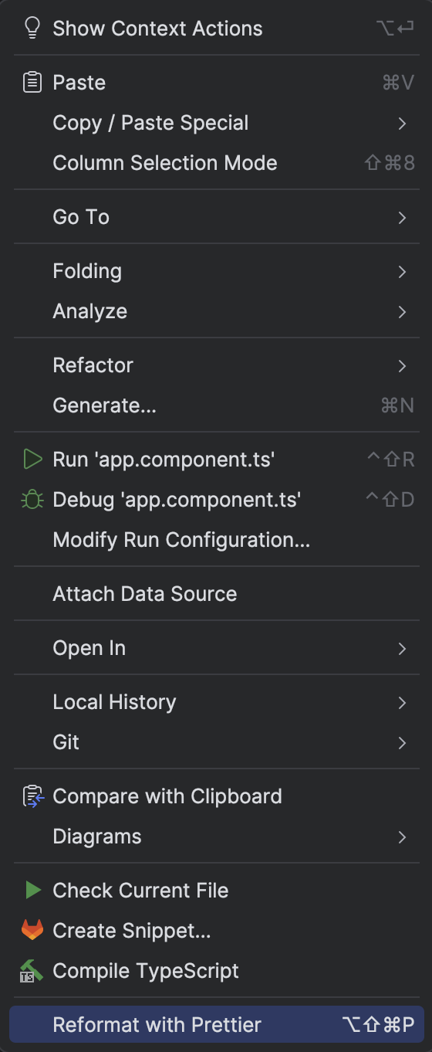Viewport: 432px width, 1052px height.
Task: Click the green Run play icon
Action: click(x=32, y=460)
